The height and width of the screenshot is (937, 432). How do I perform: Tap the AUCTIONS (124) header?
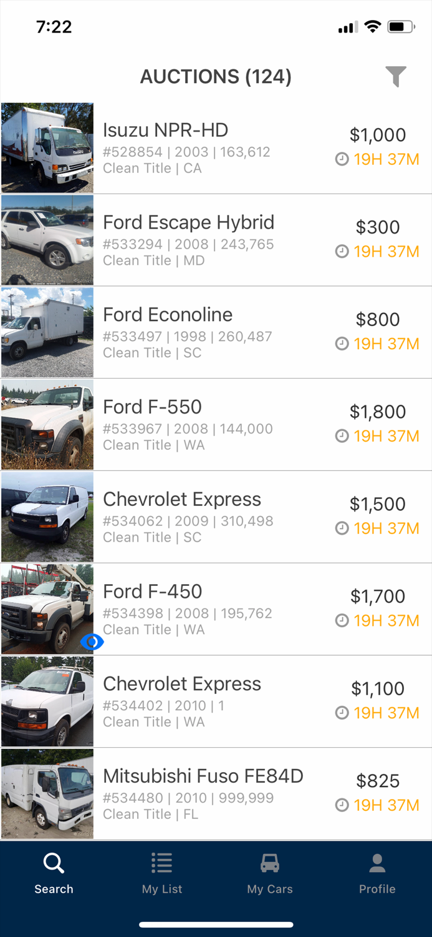pos(216,76)
